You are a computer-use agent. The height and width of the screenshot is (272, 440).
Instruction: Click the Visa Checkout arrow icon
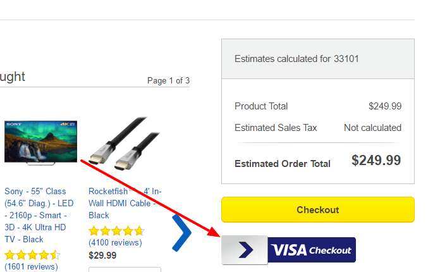click(x=245, y=250)
